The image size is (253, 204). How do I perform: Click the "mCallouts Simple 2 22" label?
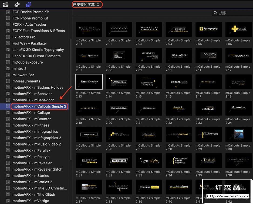178,121
